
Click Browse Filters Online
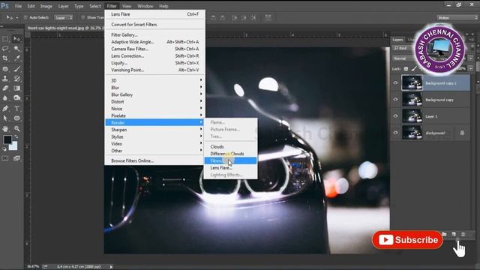155,160
